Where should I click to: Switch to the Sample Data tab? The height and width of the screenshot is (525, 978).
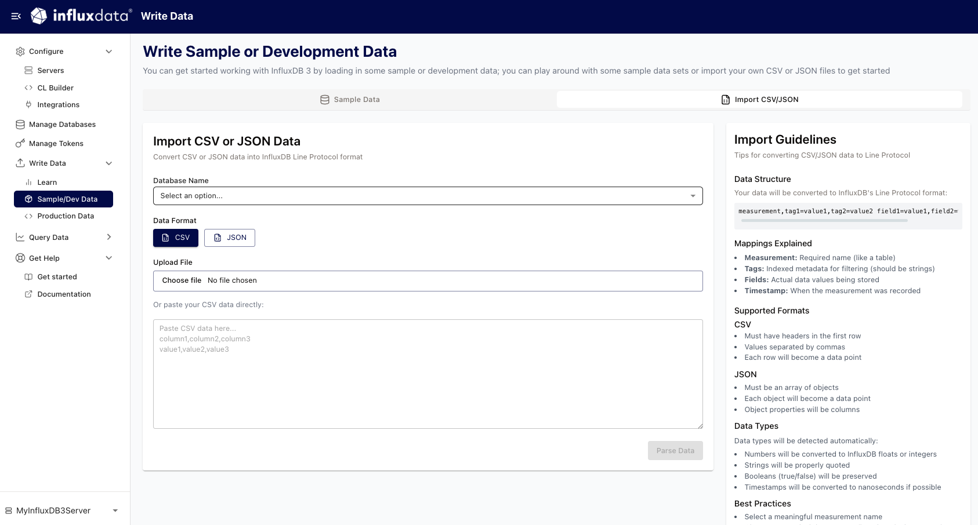point(350,100)
